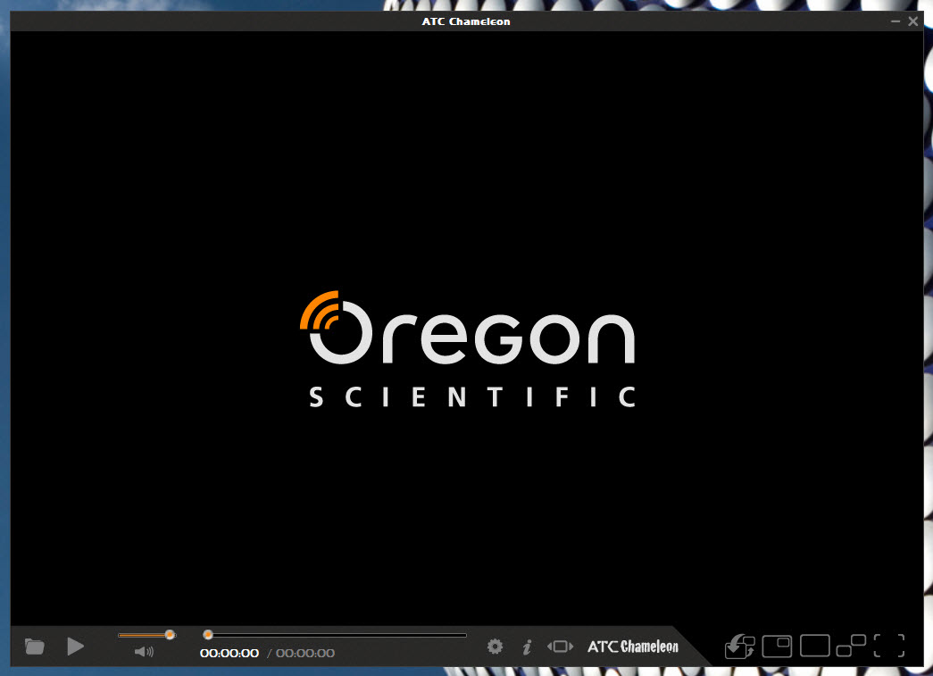Screen dimensions: 933x676
Task: Toggle the aspect ratio stretch icon
Action: click(560, 647)
